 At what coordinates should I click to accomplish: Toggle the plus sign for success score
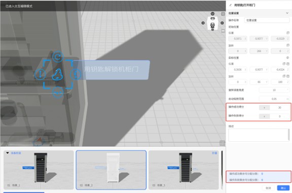pyautogui.click(x=264, y=107)
